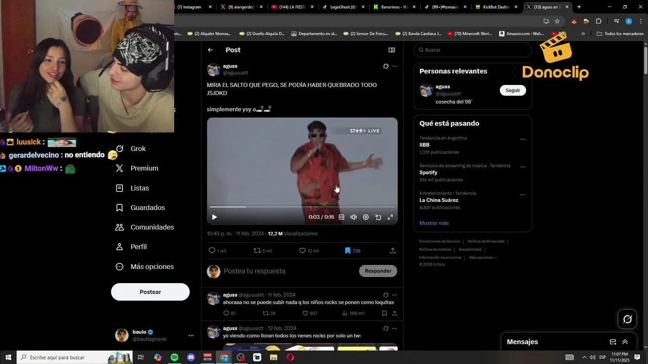The height and width of the screenshot is (364, 648).
Task: Click the video picture-in-picture icon
Action: [x=378, y=217]
